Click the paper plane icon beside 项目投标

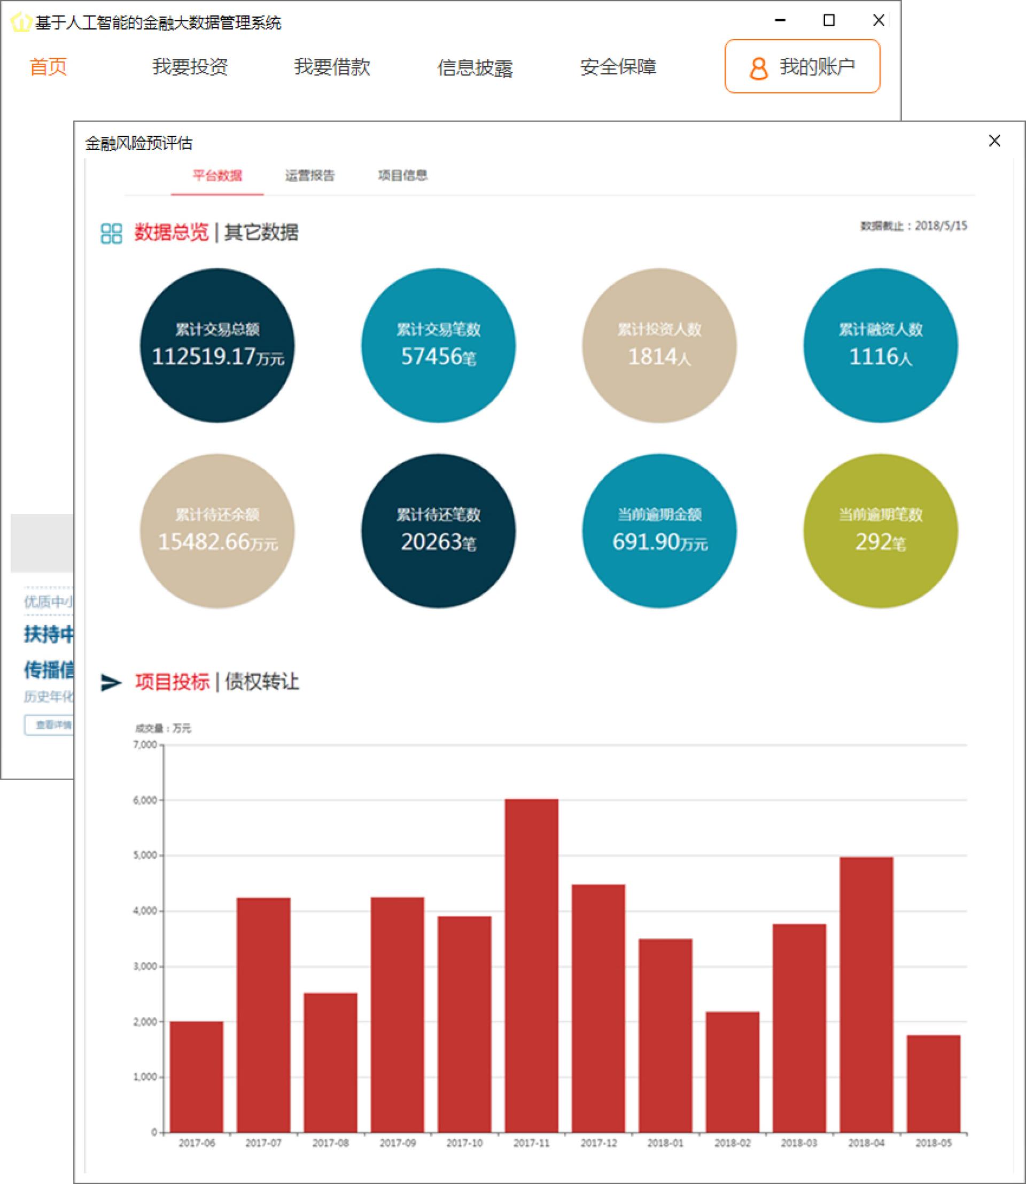(111, 682)
